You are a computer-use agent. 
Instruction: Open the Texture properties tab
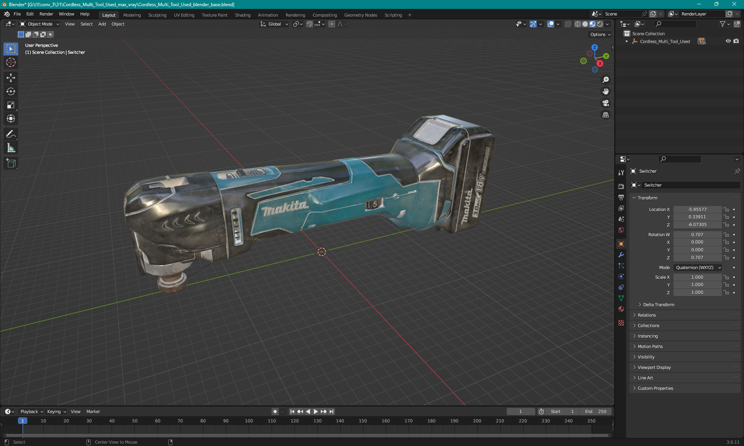click(621, 323)
